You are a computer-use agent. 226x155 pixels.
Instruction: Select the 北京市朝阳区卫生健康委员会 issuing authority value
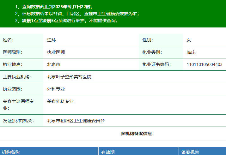point(76,121)
